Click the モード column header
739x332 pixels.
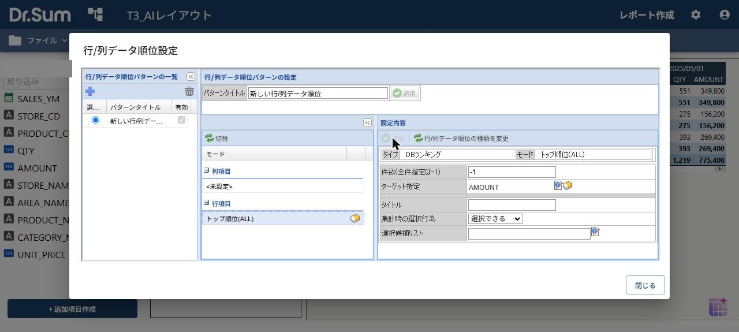274,154
